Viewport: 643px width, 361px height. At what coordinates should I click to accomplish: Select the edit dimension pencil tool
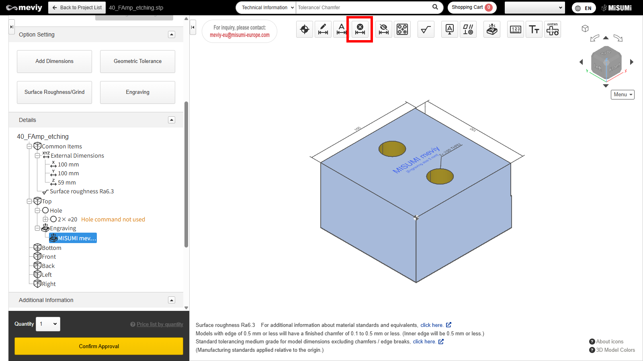coord(323,29)
